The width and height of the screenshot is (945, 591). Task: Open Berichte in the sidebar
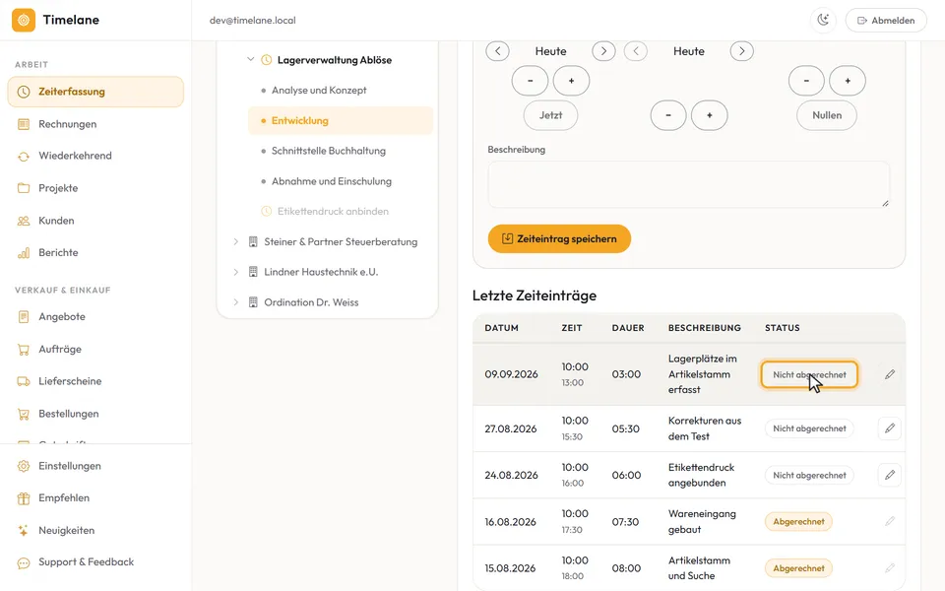[x=95, y=253]
